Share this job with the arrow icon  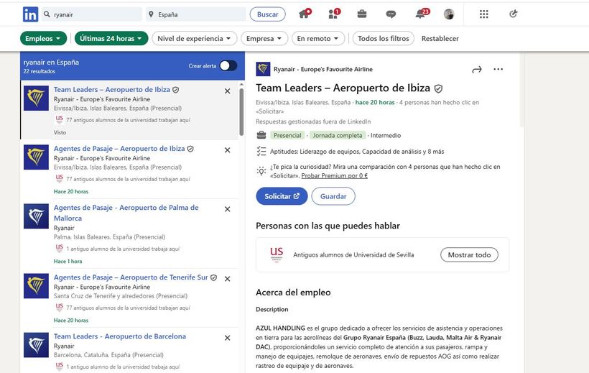pos(477,70)
